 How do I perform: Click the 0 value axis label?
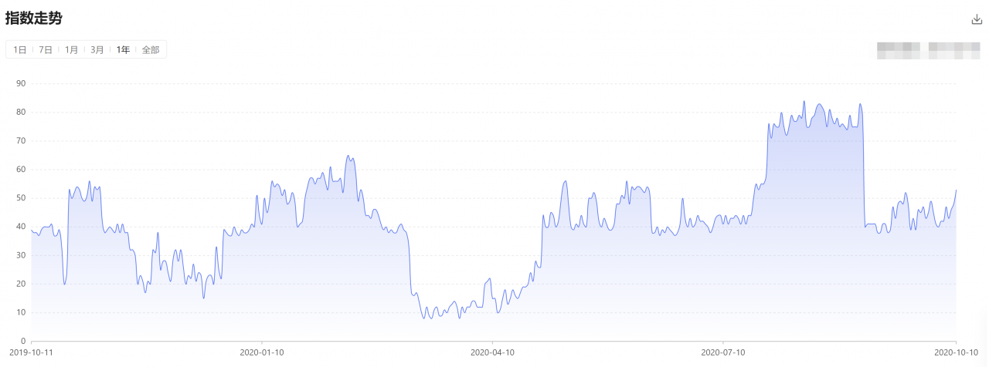(23, 341)
